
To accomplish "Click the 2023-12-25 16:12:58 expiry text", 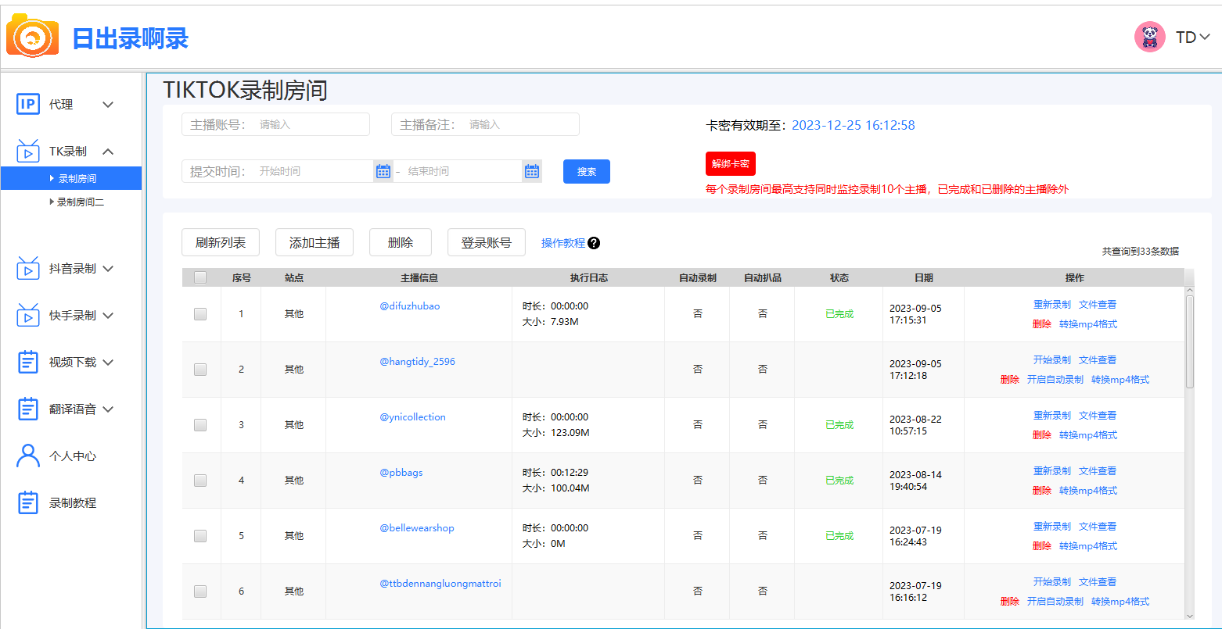I will coord(854,125).
